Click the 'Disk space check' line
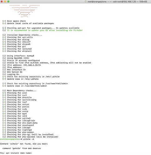The image size is (151, 155). (x=14, y=21)
